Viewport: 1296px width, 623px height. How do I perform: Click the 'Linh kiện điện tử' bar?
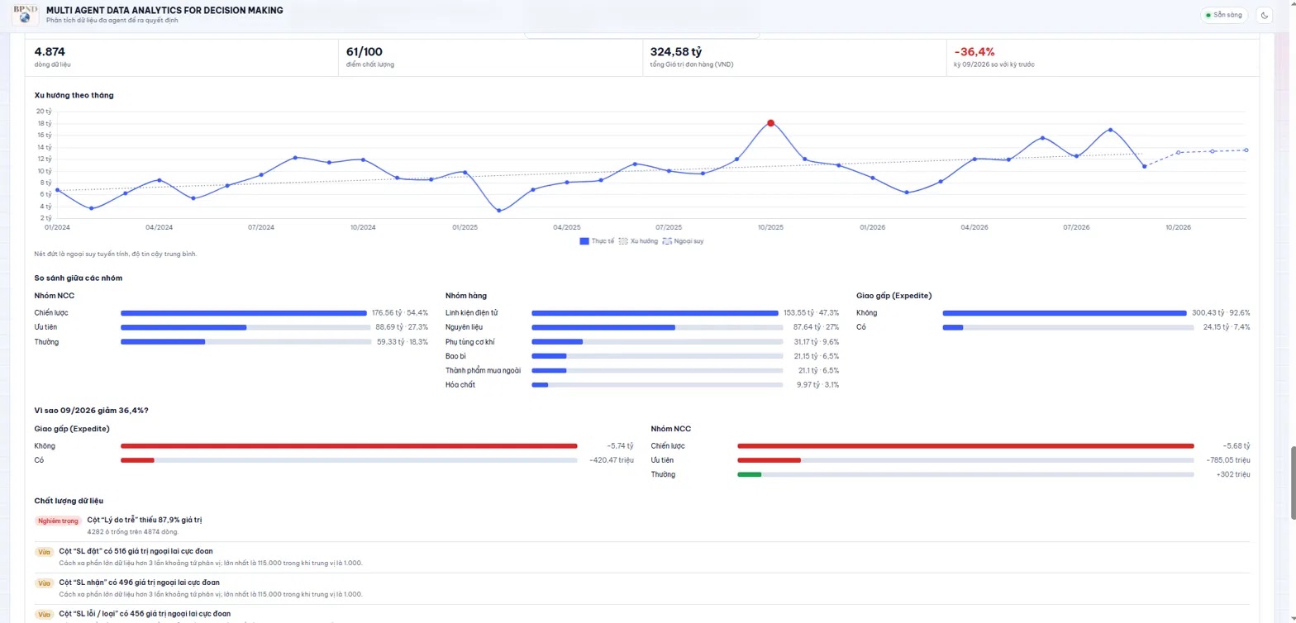point(655,313)
